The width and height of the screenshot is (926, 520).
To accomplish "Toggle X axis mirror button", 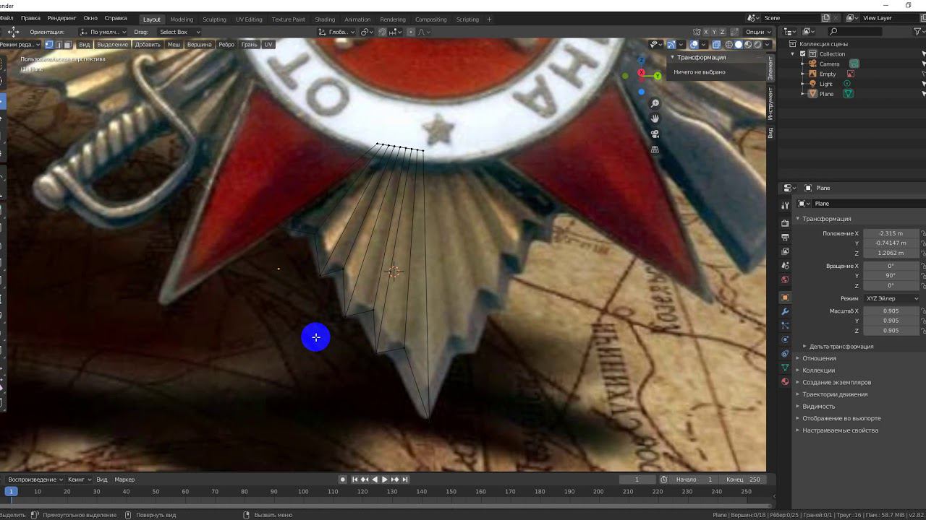I will point(705,32).
